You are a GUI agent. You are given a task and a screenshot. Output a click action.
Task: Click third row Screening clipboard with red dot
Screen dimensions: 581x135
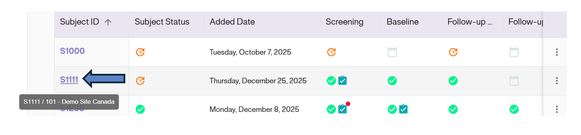pyautogui.click(x=343, y=109)
